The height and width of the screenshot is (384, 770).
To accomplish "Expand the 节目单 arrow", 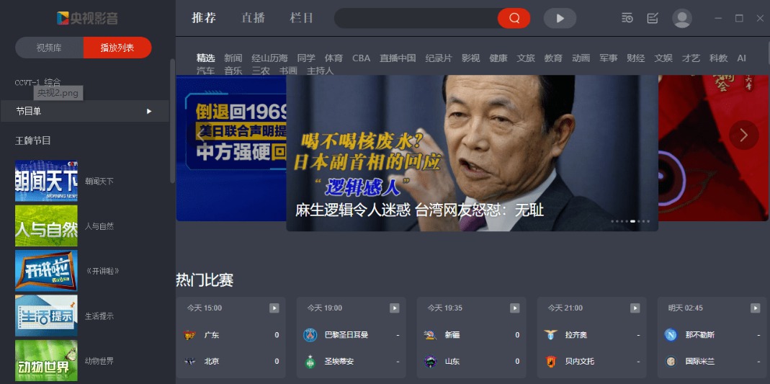I will (149, 112).
